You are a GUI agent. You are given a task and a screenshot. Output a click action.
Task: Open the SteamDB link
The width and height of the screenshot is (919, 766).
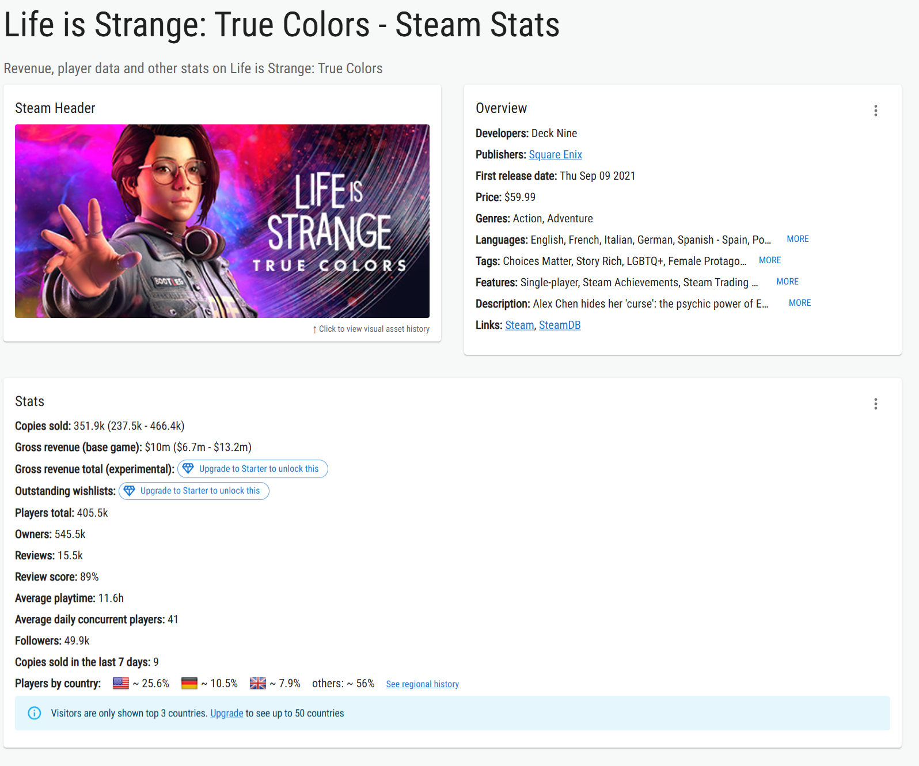point(560,325)
